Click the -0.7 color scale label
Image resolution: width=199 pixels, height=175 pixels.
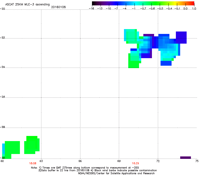tap(143, 9)
